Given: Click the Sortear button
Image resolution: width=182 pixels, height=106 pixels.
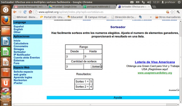Looking at the screenshot, I should pos(96,66).
